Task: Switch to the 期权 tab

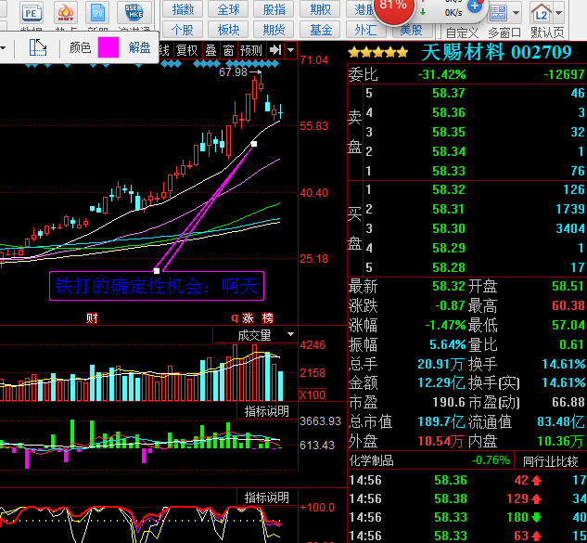Action: [x=321, y=9]
